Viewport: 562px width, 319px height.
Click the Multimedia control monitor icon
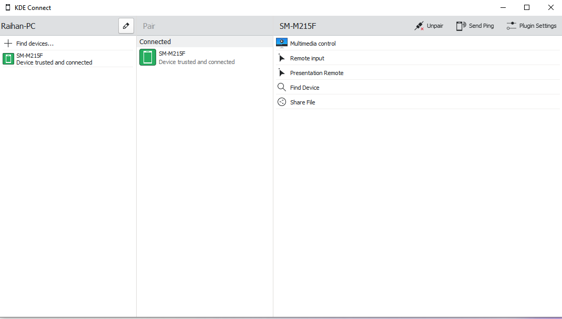tap(282, 43)
